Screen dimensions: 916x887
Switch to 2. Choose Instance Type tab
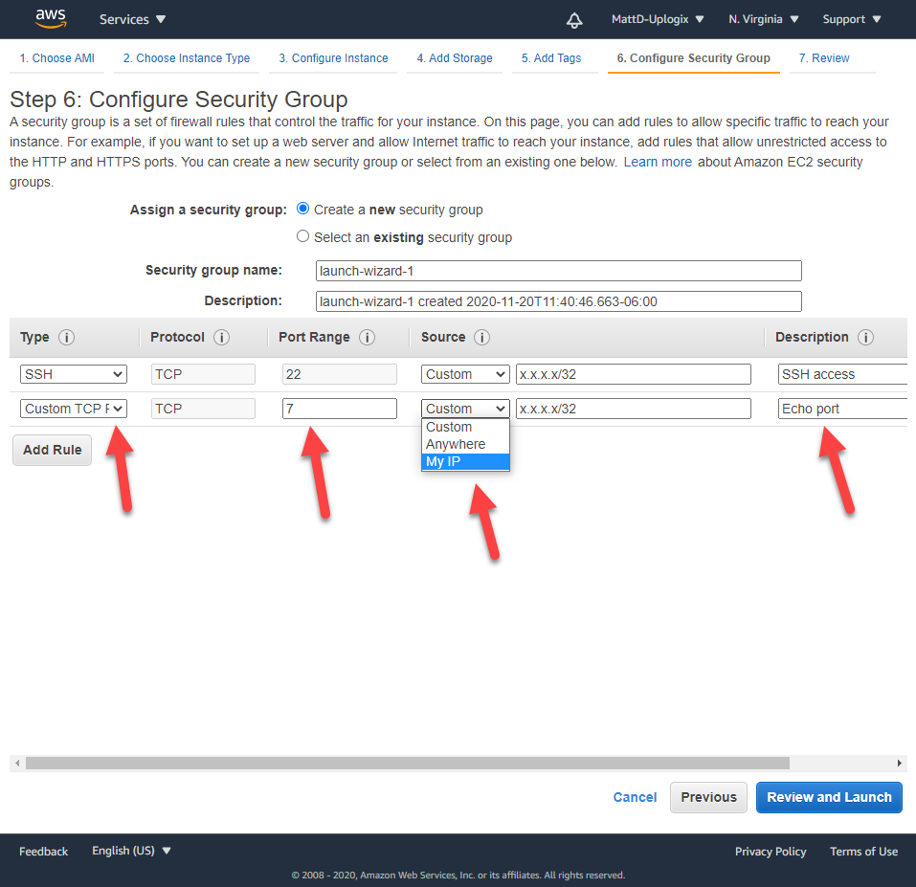tap(187, 58)
